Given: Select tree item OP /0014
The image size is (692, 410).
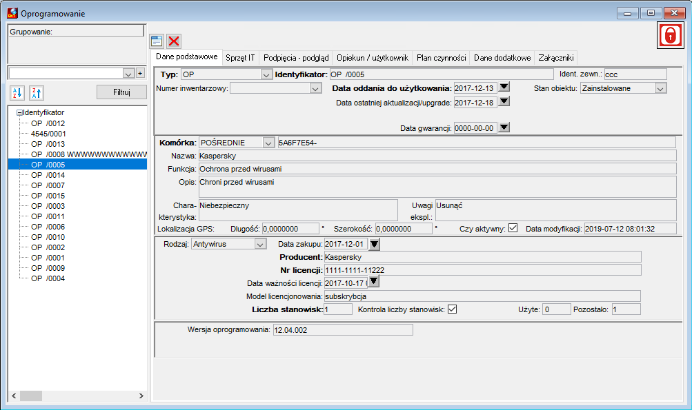Looking at the screenshot, I should click(48, 175).
